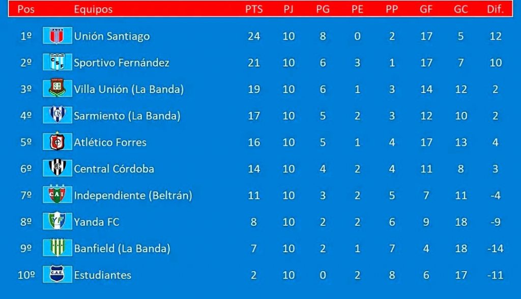521x299 pixels.
Task: Click the Estudiantes team name
Action: click(102, 275)
